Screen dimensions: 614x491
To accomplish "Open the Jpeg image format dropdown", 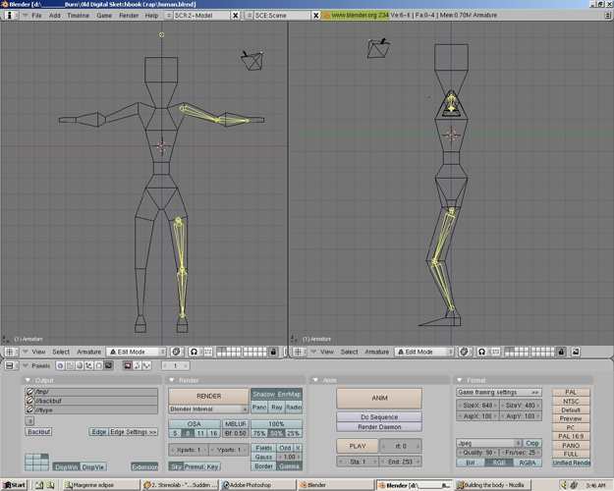I will (x=488, y=443).
